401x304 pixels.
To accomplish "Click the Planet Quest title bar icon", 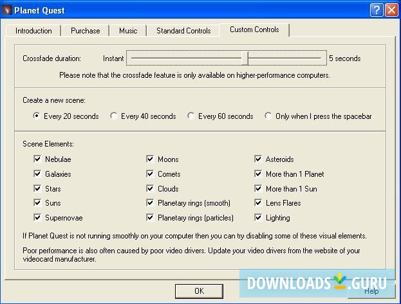I will 6,10.
